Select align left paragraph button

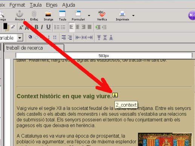click(x=72, y=27)
